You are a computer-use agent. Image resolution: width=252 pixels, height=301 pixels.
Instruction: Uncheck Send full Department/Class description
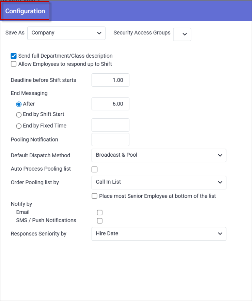coord(14,56)
